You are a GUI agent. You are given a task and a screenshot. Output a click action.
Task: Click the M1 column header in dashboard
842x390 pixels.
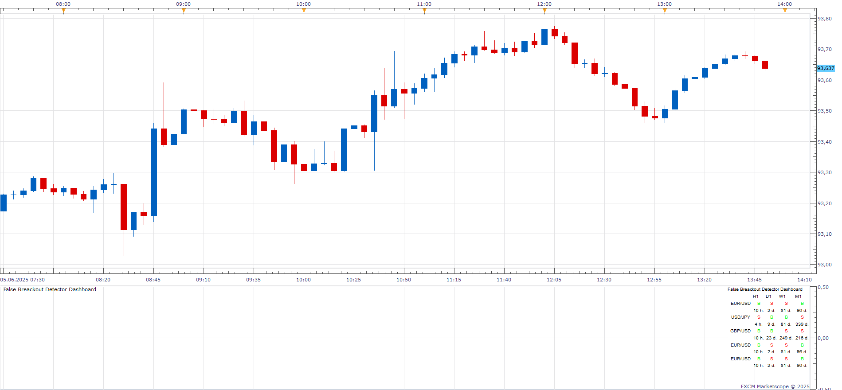(799, 296)
